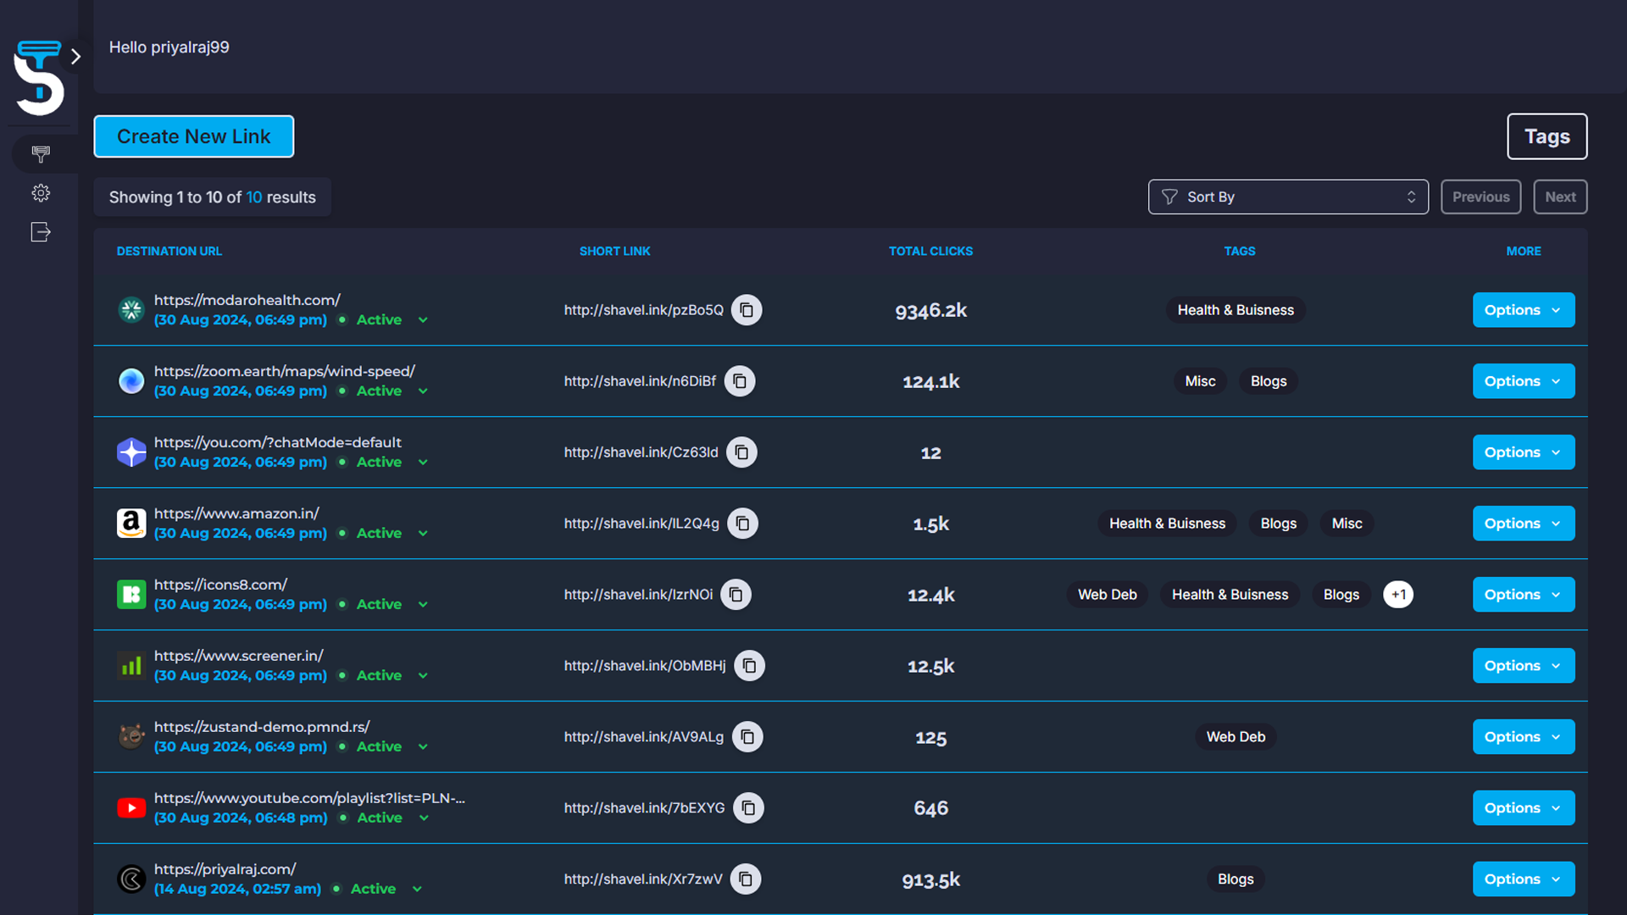Copy the 7bEXYG YouTube short link

[748, 807]
